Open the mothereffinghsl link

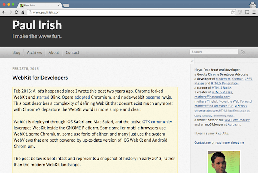tap(206, 101)
